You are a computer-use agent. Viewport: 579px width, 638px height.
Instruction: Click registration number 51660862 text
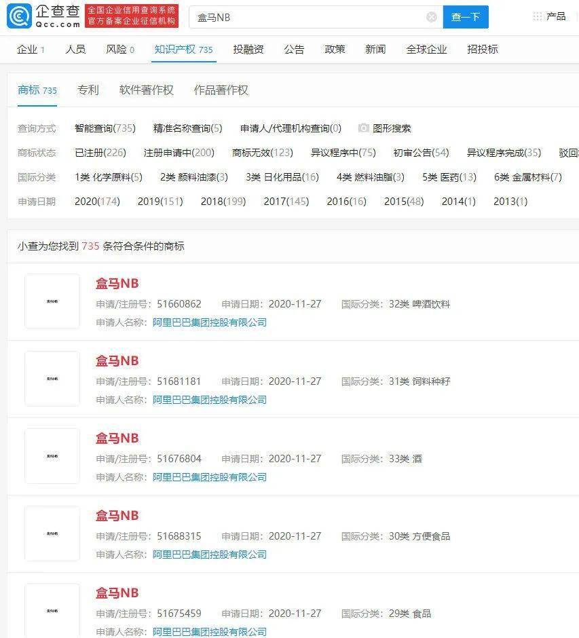179,304
